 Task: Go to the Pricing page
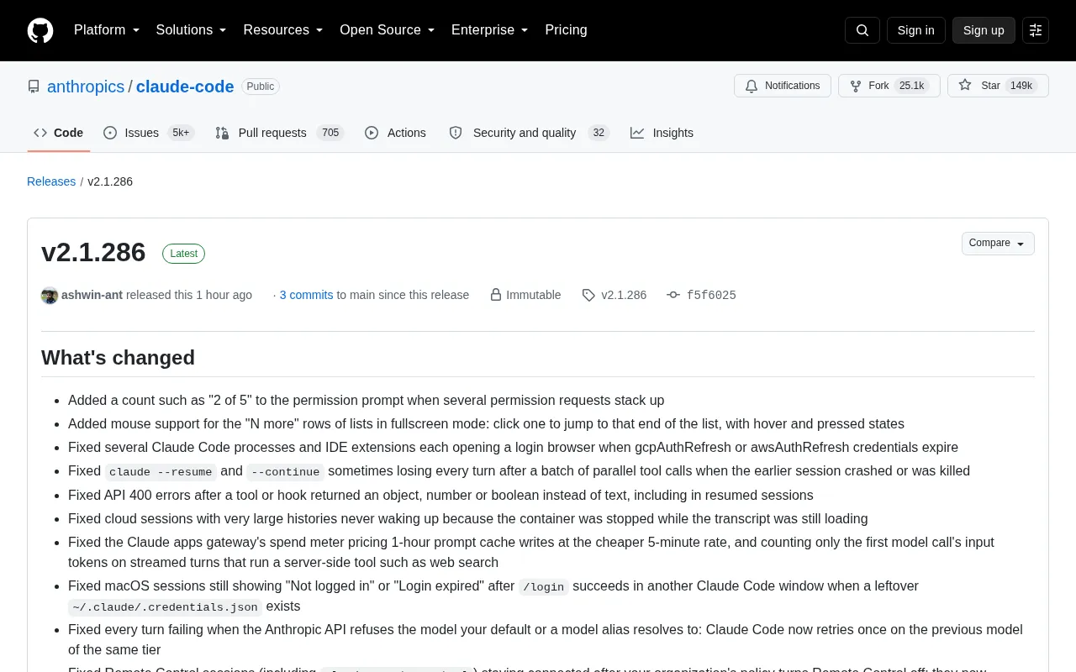click(x=566, y=30)
